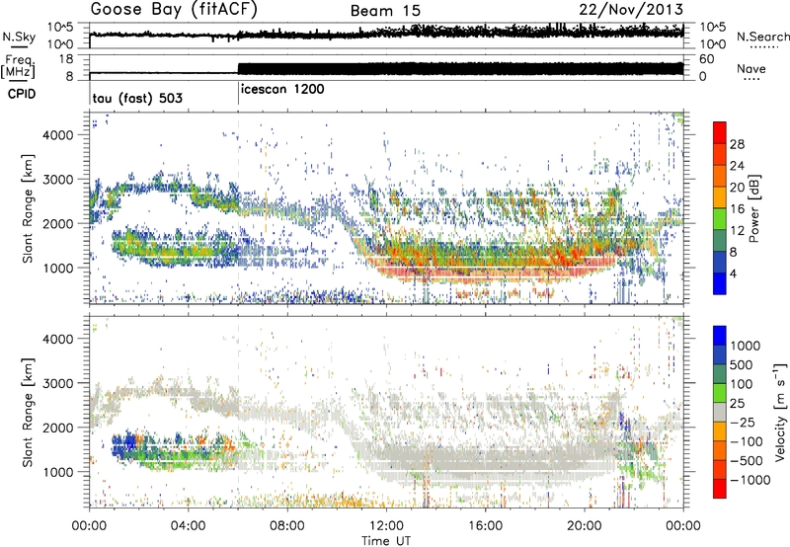This screenshot has width=790, height=547.
Task: Click 'Slant Range [km]' label of velocity panel
Action: (28, 412)
